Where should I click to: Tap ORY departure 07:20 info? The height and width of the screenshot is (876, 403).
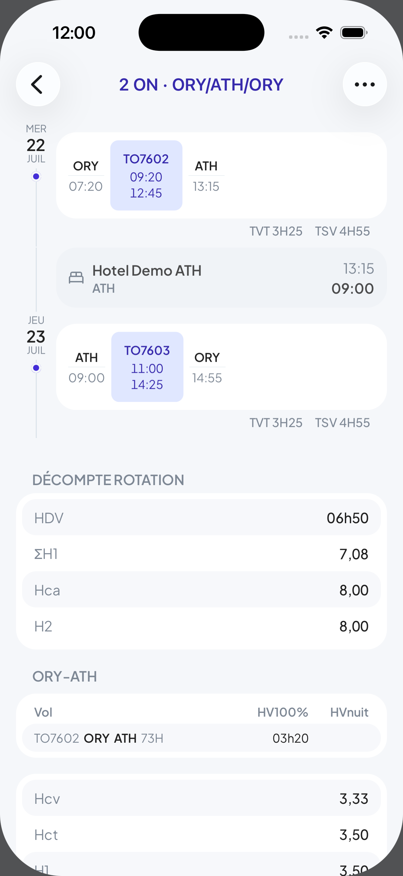[86, 176]
